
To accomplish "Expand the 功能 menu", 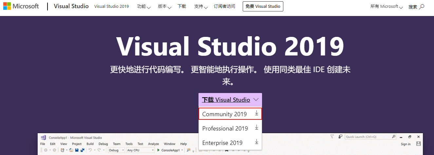I will (x=144, y=7).
